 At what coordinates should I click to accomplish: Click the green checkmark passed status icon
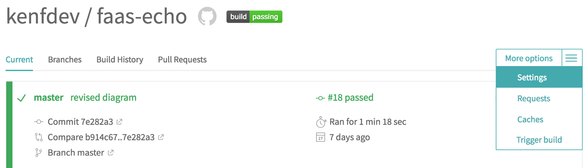22,98
